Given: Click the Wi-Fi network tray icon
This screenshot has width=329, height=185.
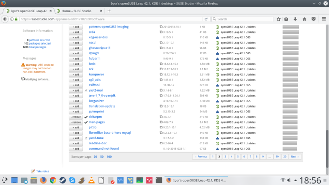Looking at the screenshot, I should point(283,180).
